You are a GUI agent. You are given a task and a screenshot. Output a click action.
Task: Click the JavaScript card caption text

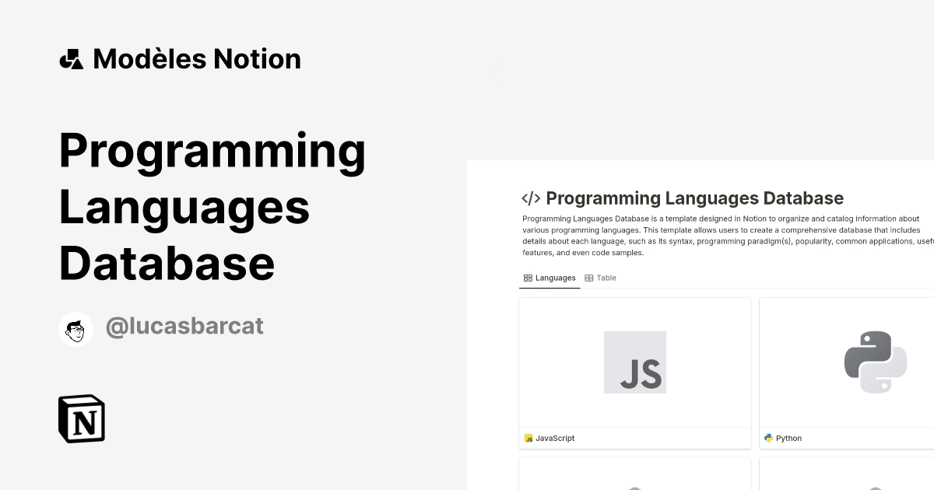tap(555, 438)
